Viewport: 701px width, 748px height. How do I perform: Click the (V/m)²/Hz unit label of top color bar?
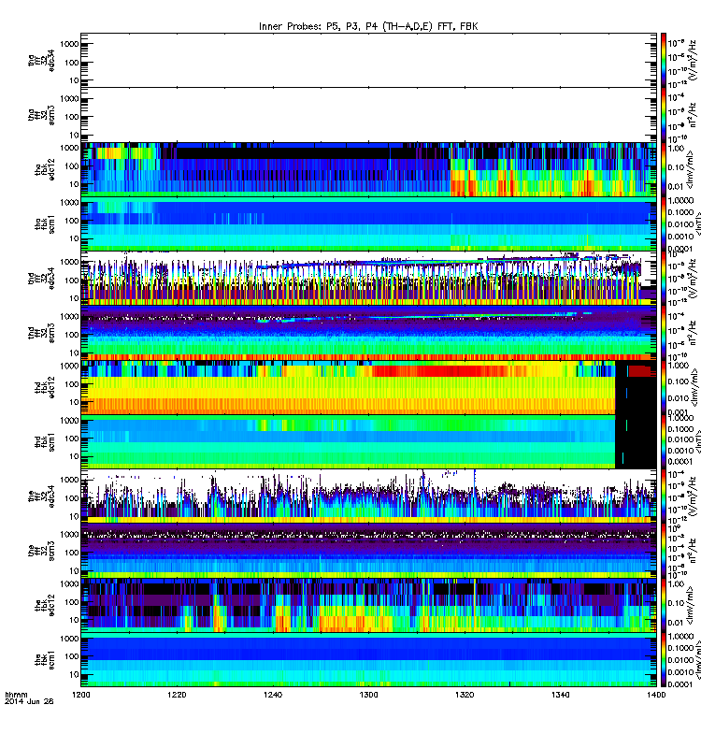click(x=694, y=60)
